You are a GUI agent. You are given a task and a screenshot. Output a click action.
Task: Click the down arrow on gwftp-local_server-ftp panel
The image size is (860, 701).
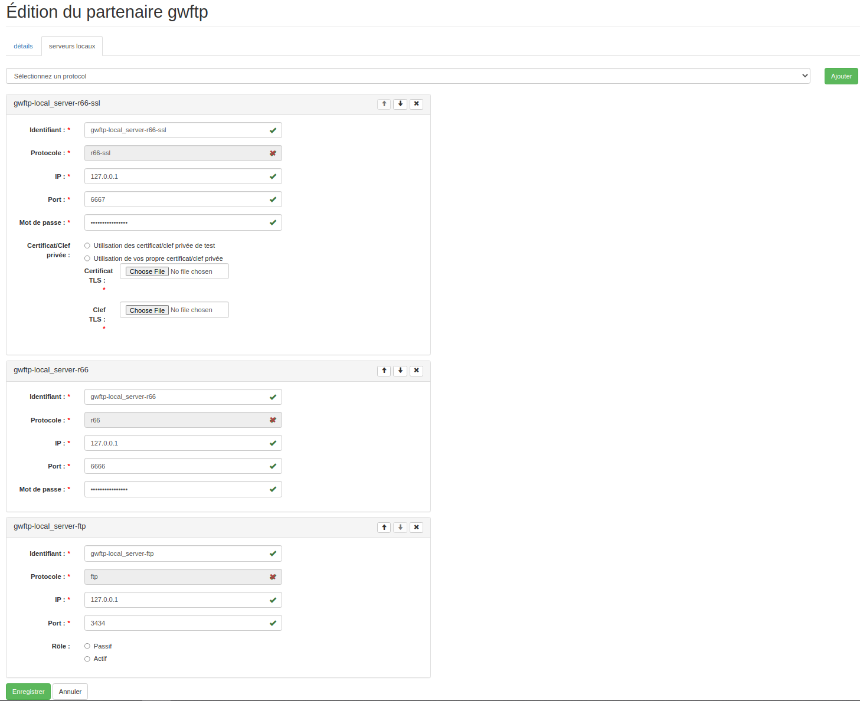(400, 527)
